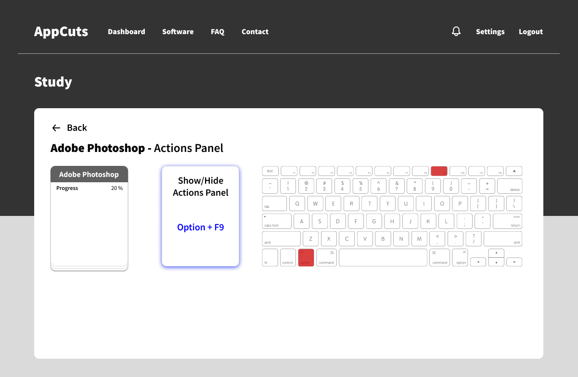Click the M key on keyboard
Viewport: 578px width, 377px height.
pos(419,239)
